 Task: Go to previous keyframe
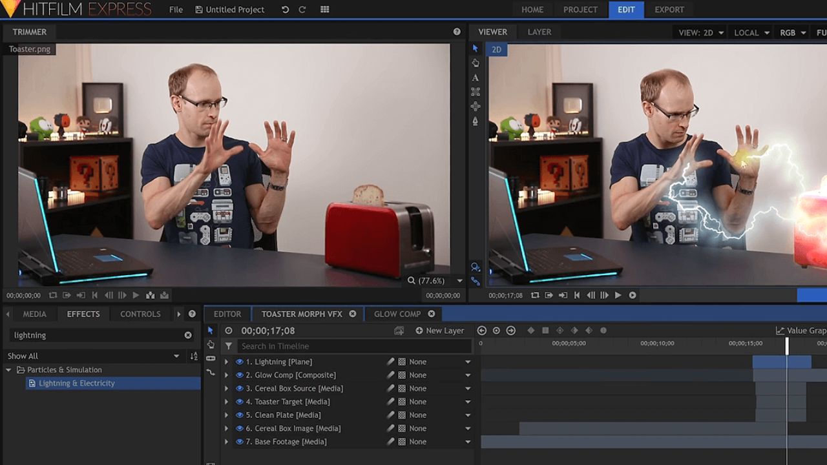(x=482, y=331)
